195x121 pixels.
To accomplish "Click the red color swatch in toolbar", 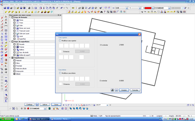I will pyautogui.click(x=148, y=8).
